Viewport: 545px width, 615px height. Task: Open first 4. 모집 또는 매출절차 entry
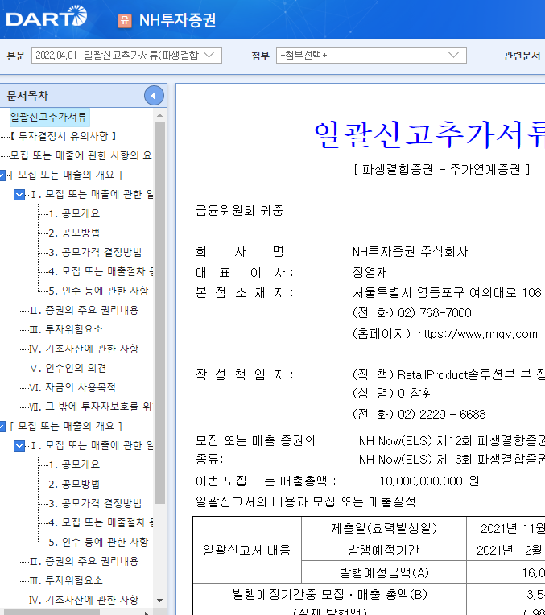101,271
